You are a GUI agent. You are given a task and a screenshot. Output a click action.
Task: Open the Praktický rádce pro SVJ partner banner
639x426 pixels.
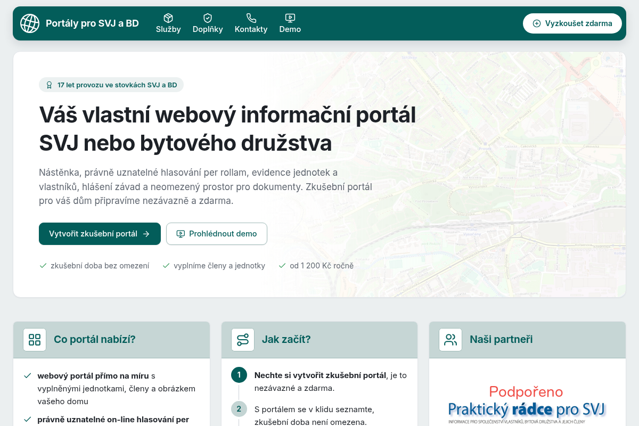coord(527,405)
